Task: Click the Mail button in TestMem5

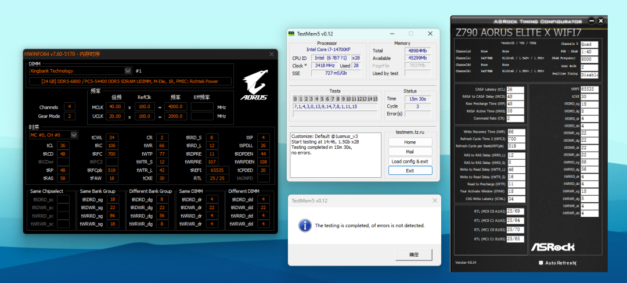Action: 410,152
